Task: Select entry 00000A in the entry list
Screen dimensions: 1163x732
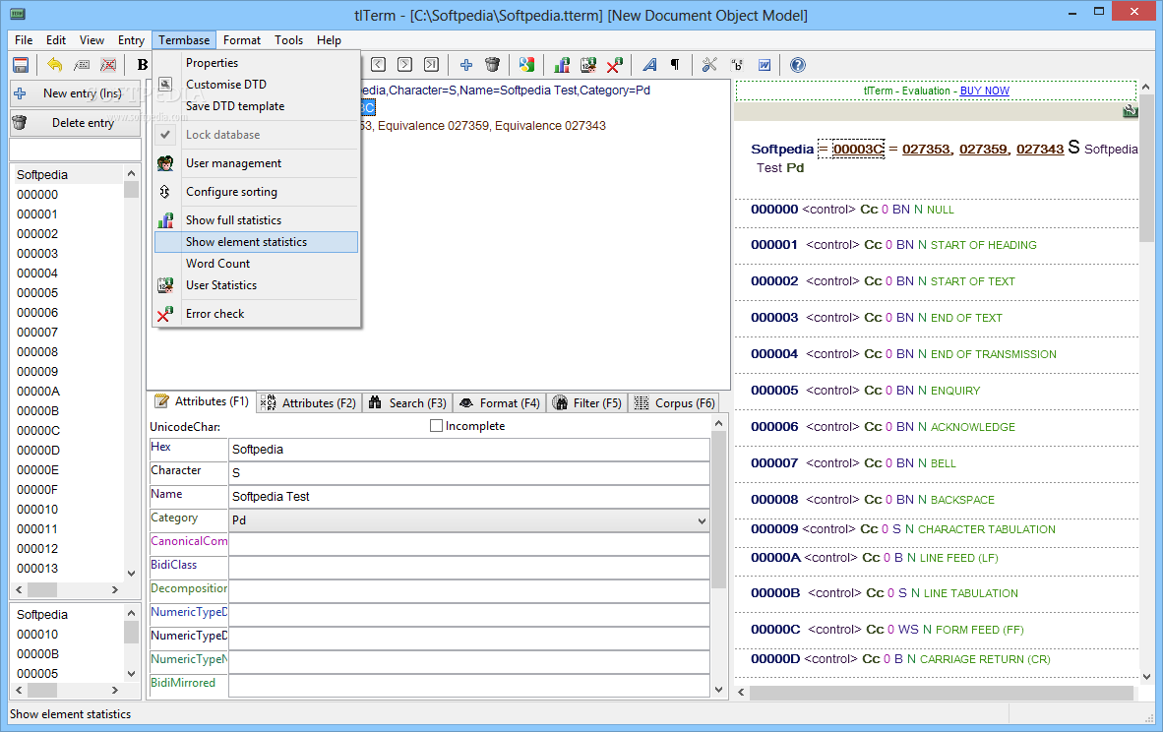Action: 38,392
